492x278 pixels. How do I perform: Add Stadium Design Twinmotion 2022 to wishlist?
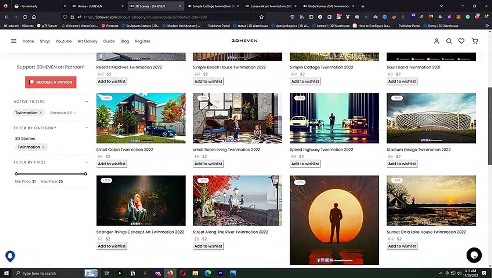pyautogui.click(x=402, y=164)
